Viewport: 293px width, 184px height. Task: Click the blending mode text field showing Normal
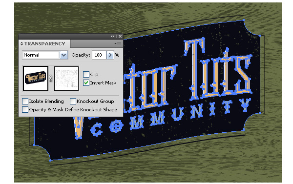pos(41,55)
